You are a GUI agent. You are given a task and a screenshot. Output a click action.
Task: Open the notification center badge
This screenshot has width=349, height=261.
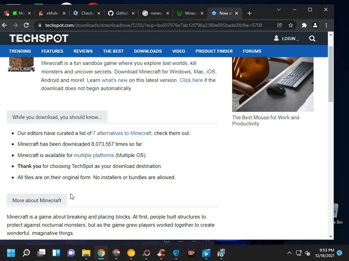pyautogui.click(x=339, y=253)
